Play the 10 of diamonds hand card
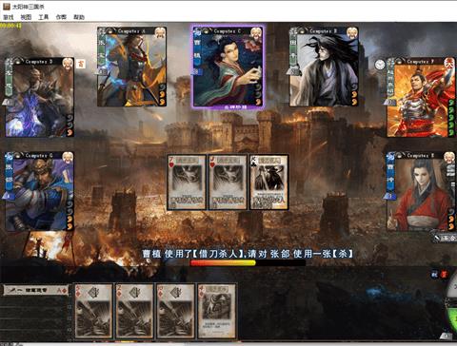The image size is (457, 346). [175, 311]
